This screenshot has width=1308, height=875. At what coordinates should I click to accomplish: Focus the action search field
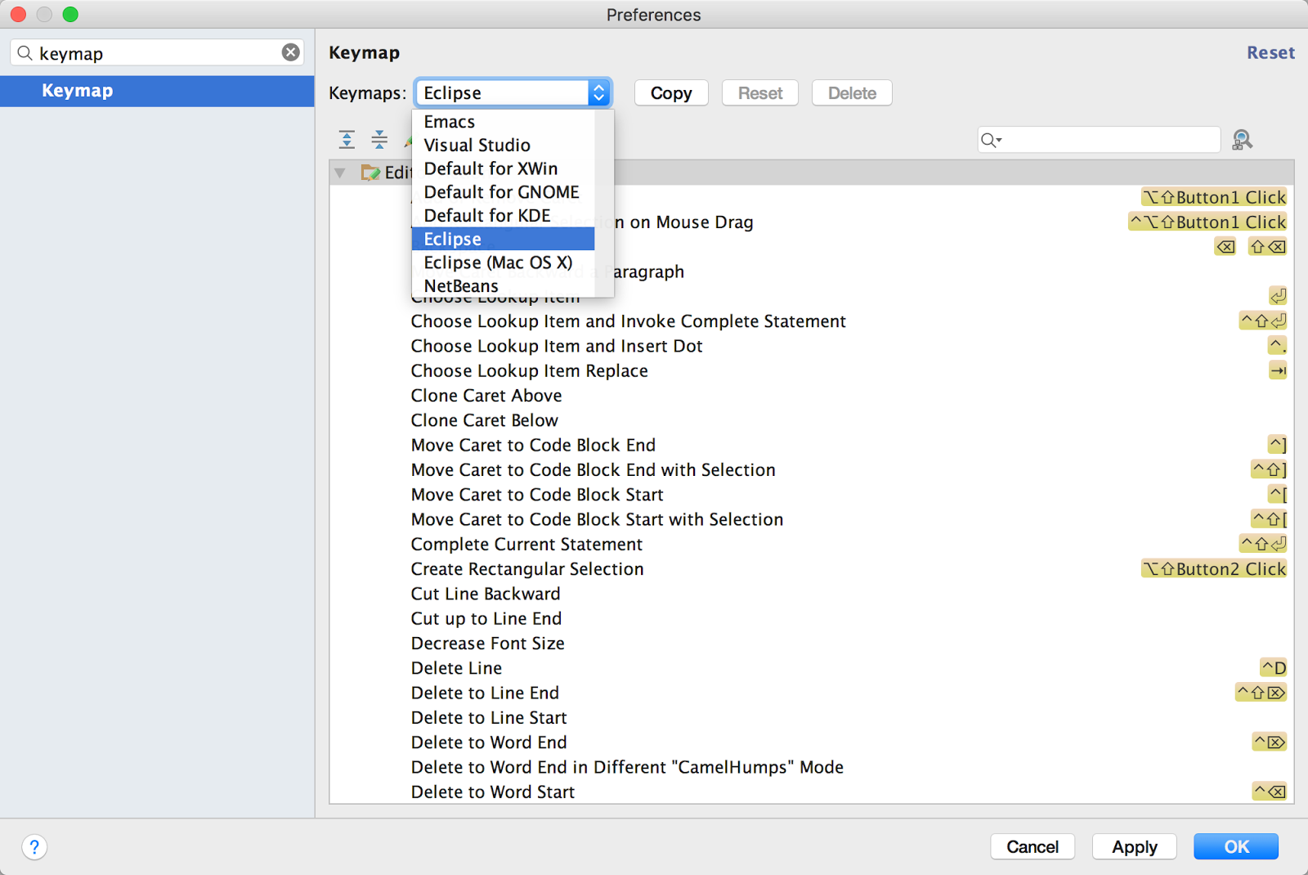1099,140
